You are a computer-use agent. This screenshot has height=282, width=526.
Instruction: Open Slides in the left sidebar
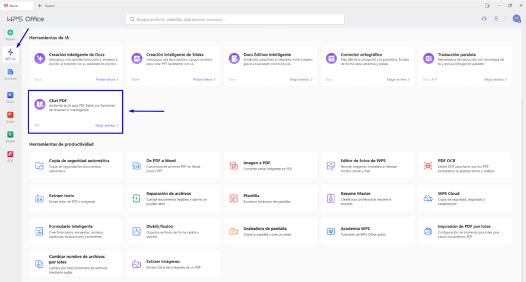[x=11, y=117]
